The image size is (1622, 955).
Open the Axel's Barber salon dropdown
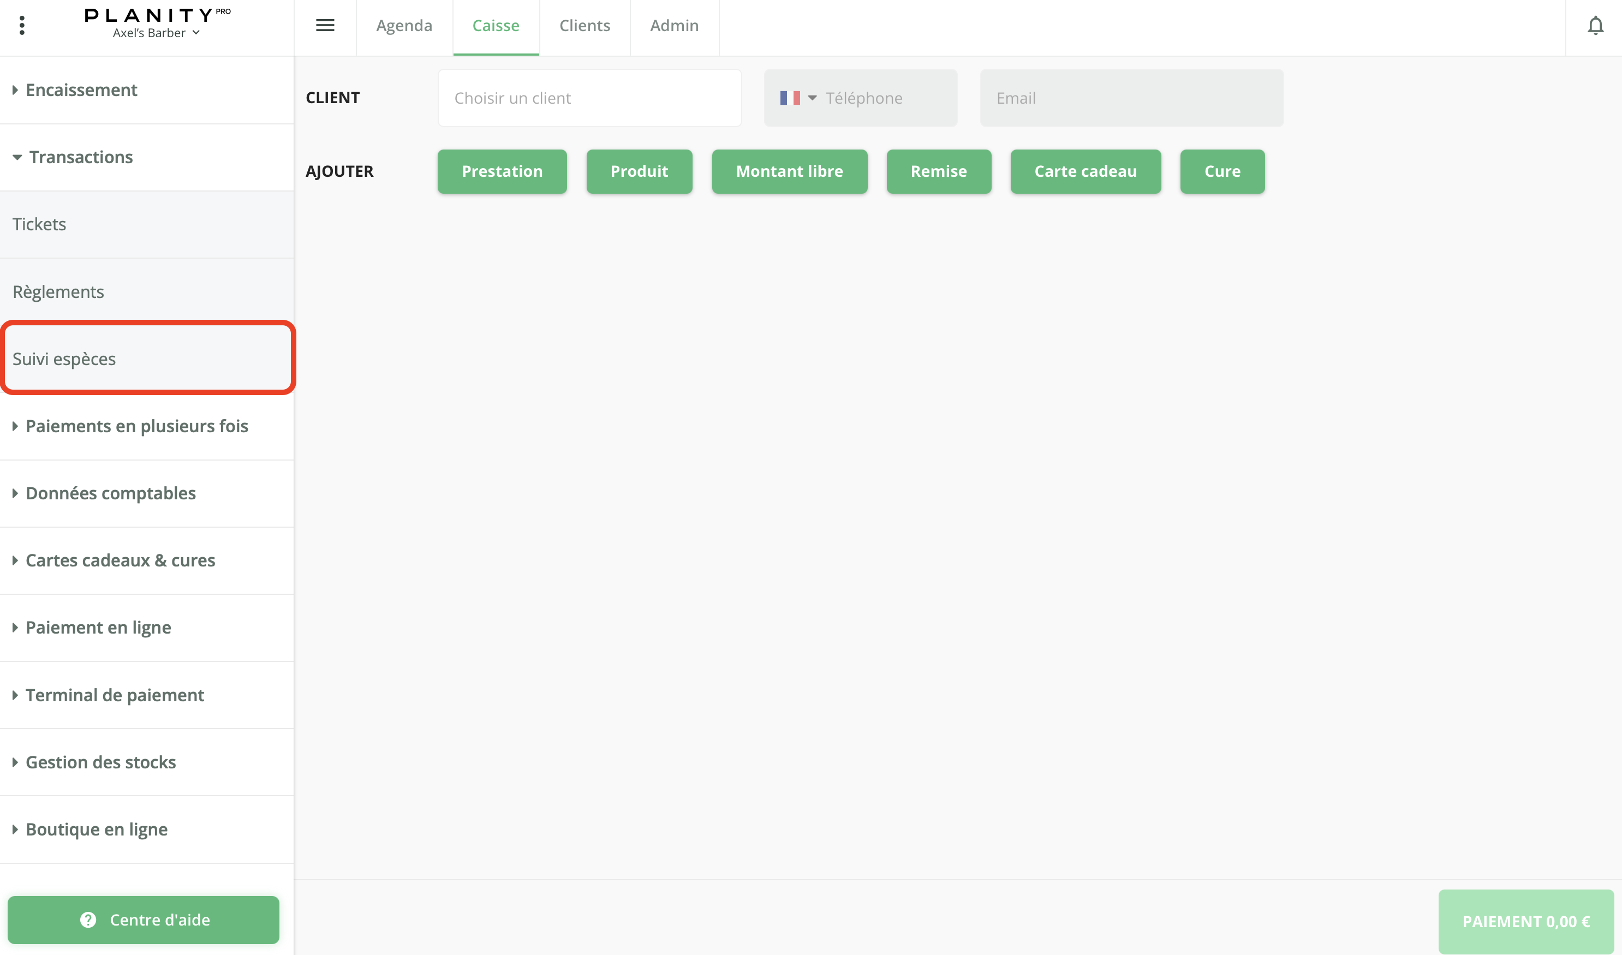click(157, 33)
